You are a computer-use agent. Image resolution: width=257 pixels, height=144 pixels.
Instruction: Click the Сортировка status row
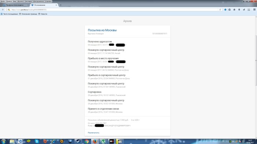(x=95, y=92)
